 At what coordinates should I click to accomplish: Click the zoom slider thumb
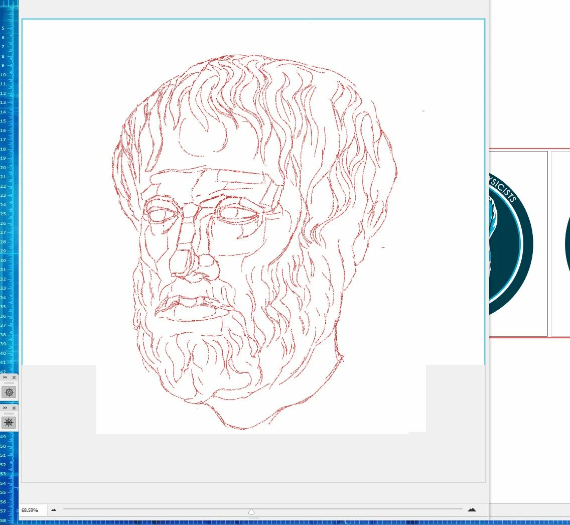point(251,511)
